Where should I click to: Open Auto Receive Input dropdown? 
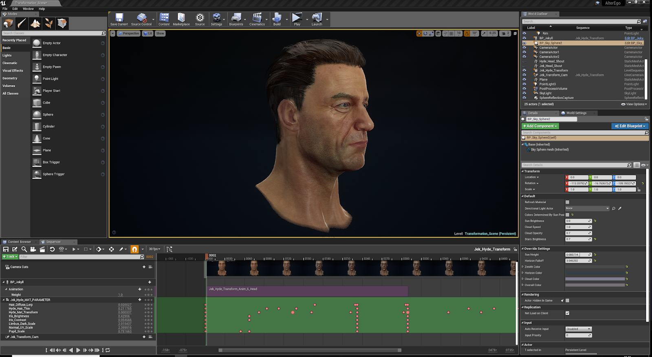578,329
